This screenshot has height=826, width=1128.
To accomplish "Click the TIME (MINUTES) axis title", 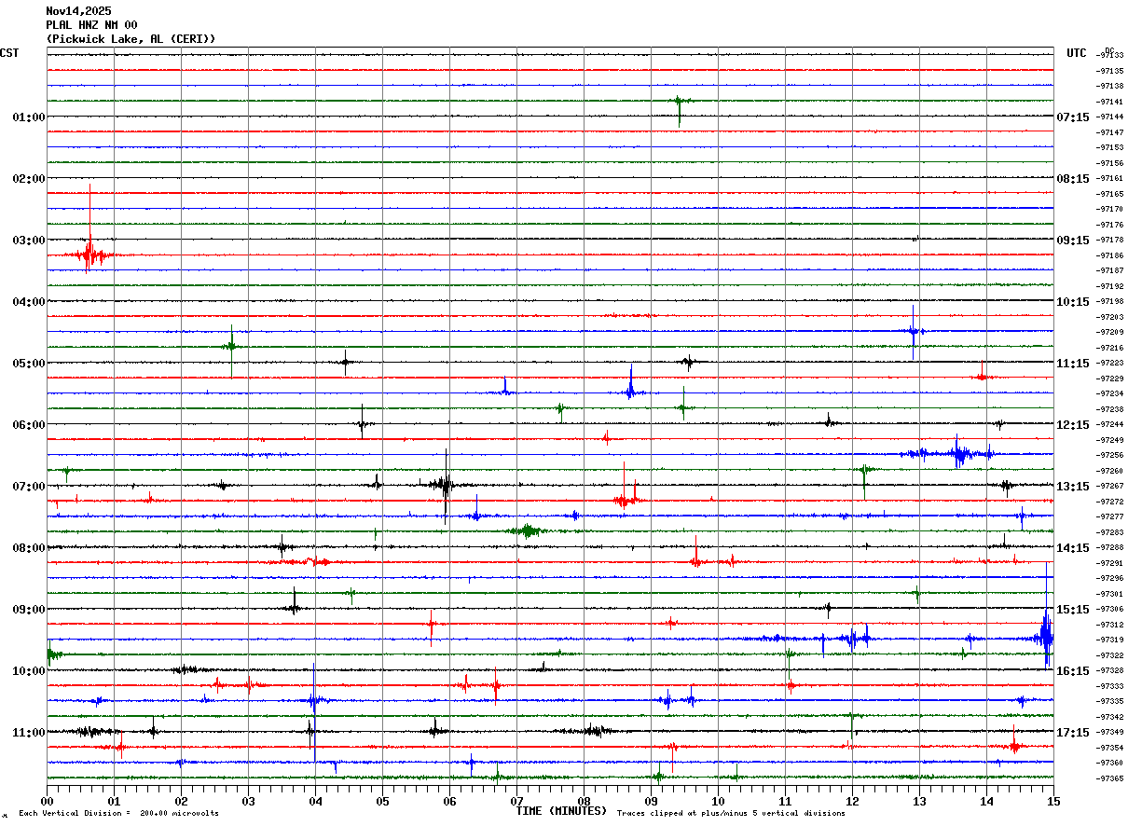I will [x=561, y=811].
